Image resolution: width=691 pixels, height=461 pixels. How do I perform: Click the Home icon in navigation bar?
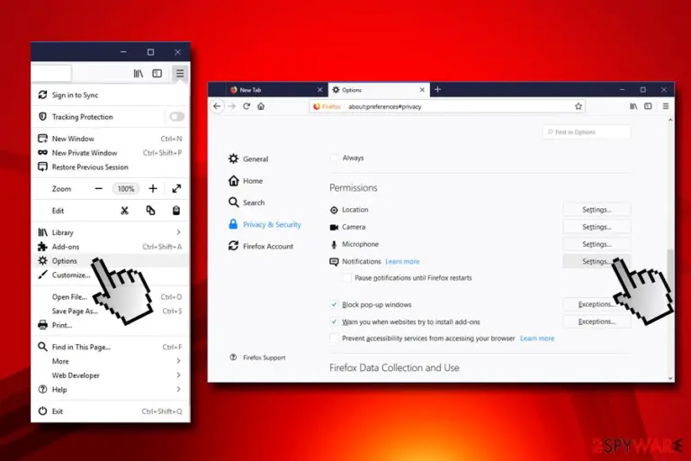coord(261,106)
